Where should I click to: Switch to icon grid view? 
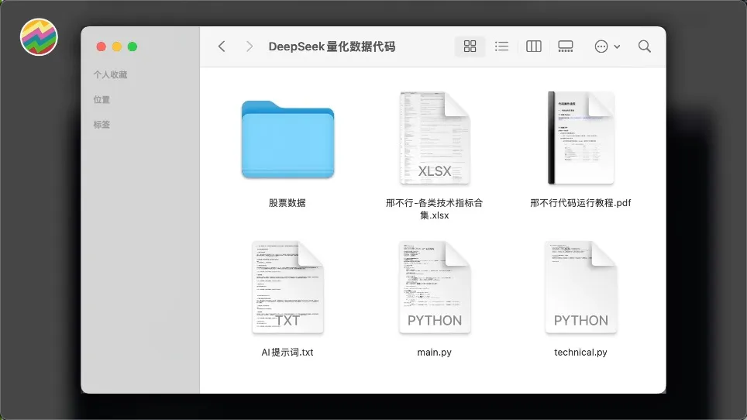470,46
